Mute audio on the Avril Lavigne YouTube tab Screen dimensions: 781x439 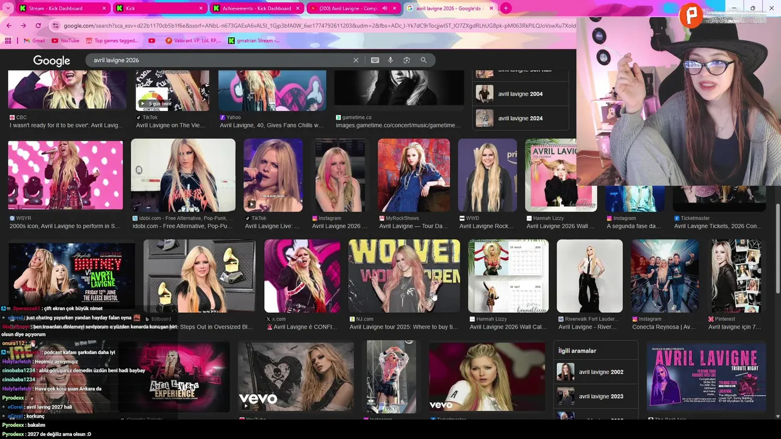pyautogui.click(x=384, y=9)
